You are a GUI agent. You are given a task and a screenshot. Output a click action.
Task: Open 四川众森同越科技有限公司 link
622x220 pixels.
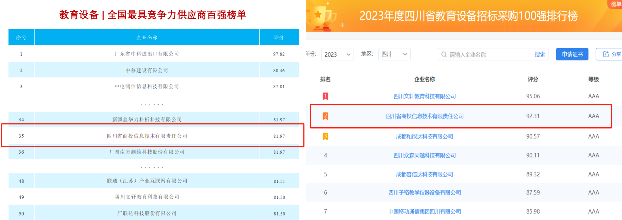[425, 156]
